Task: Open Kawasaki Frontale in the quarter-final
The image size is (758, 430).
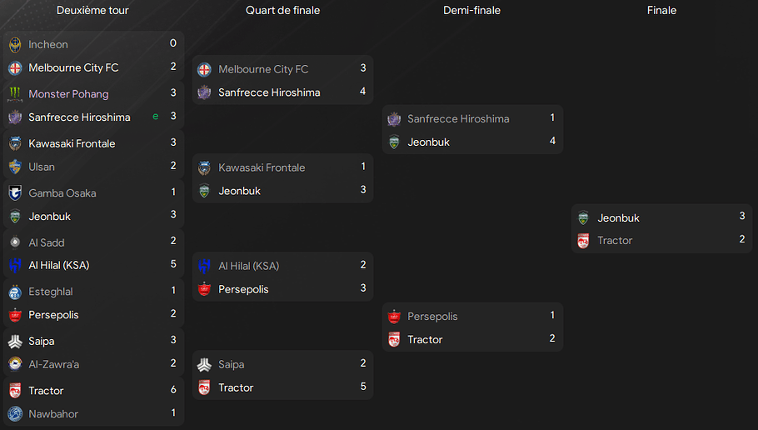Action: 262,167
